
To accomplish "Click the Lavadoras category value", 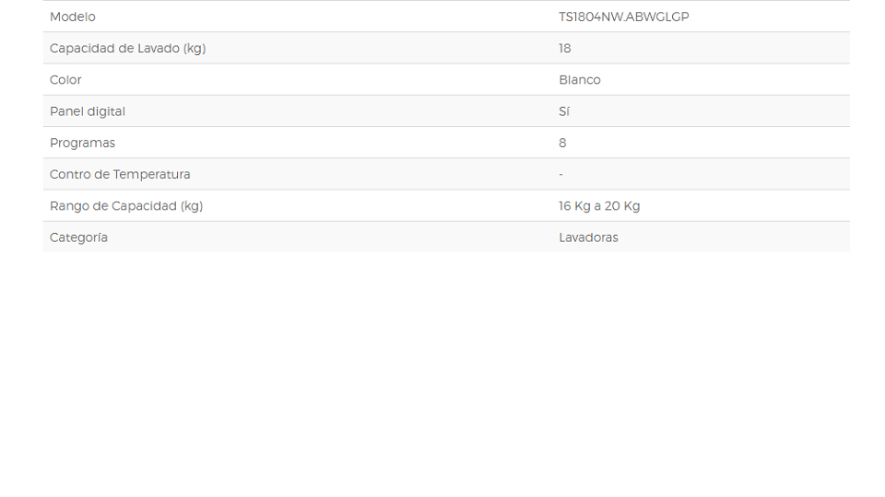I will pos(589,237).
